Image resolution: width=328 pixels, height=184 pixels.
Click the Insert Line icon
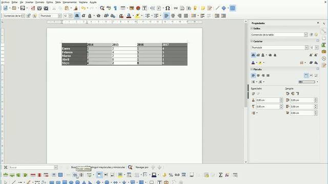tap(217, 8)
